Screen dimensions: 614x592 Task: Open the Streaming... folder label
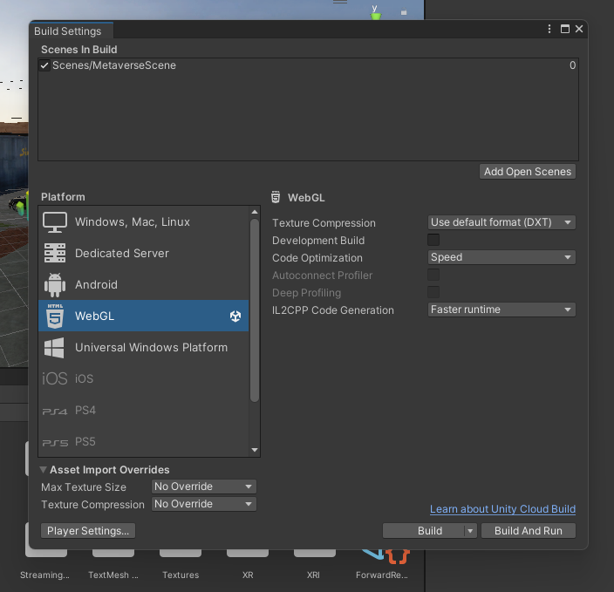[44, 575]
